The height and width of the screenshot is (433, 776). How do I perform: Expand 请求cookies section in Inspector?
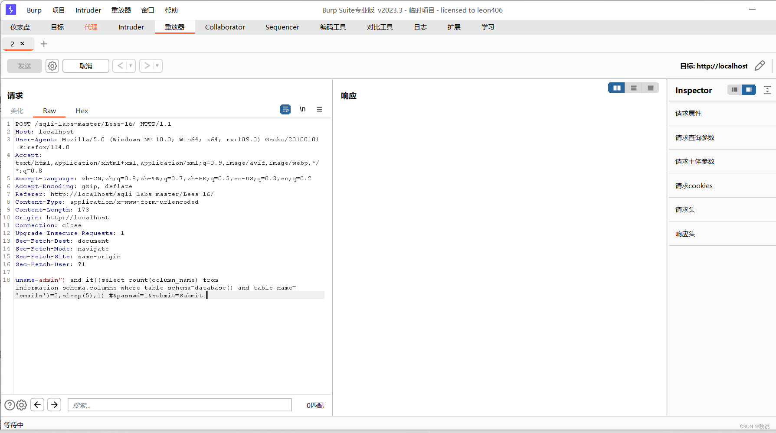pyautogui.click(x=722, y=186)
